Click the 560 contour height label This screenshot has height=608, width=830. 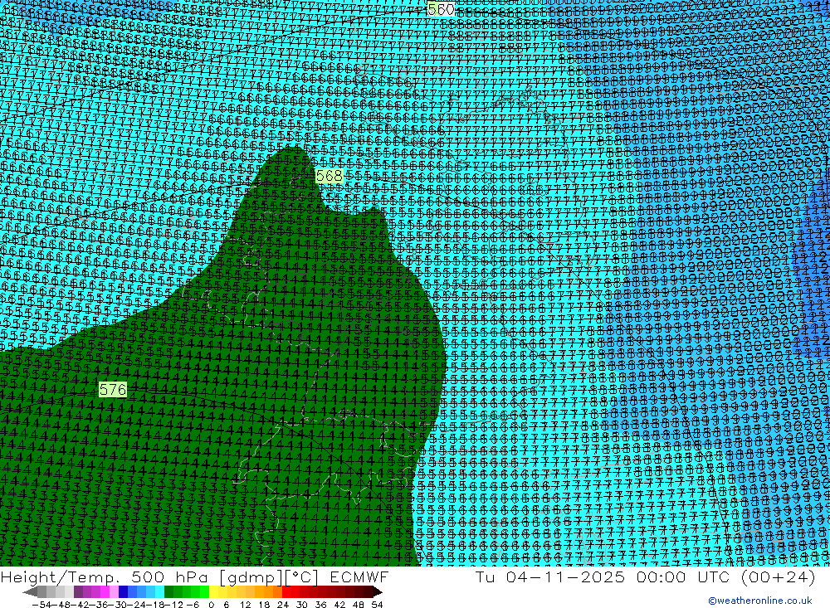click(x=441, y=9)
